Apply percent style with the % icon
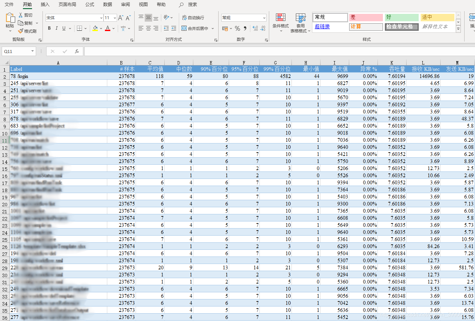The height and width of the screenshot is (321, 475). pyautogui.click(x=237, y=29)
